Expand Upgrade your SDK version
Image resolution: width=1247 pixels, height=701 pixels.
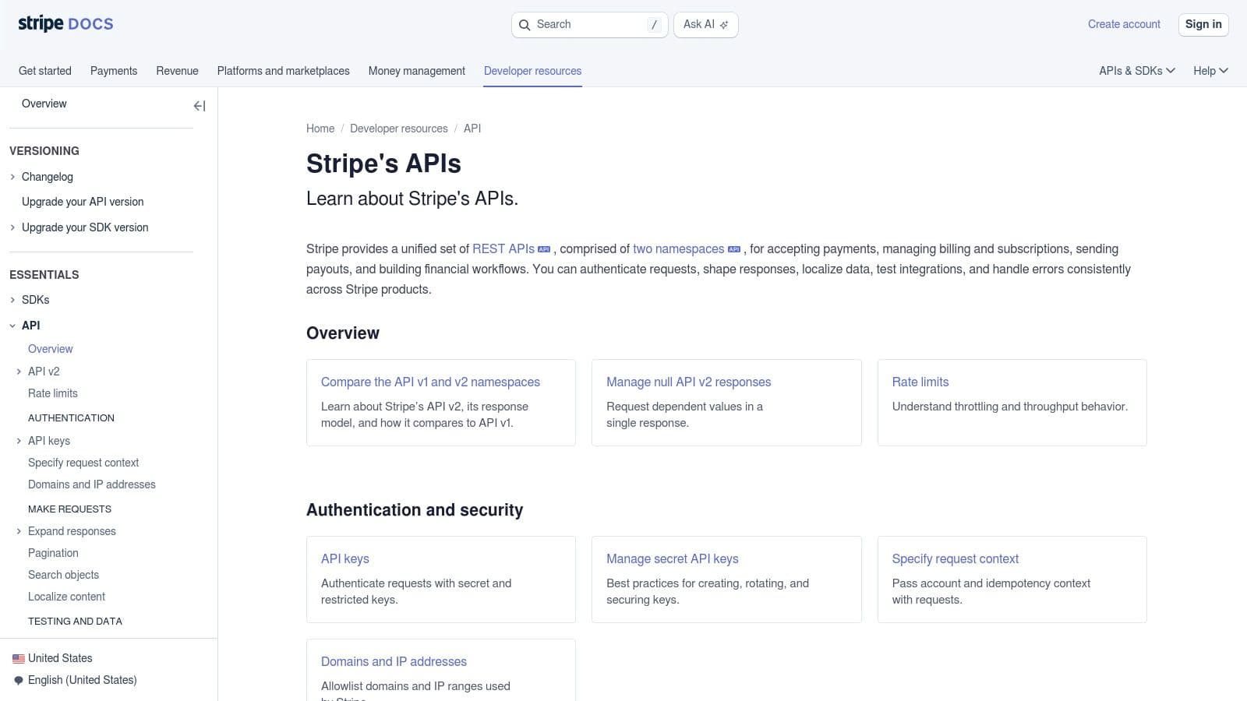tap(12, 227)
